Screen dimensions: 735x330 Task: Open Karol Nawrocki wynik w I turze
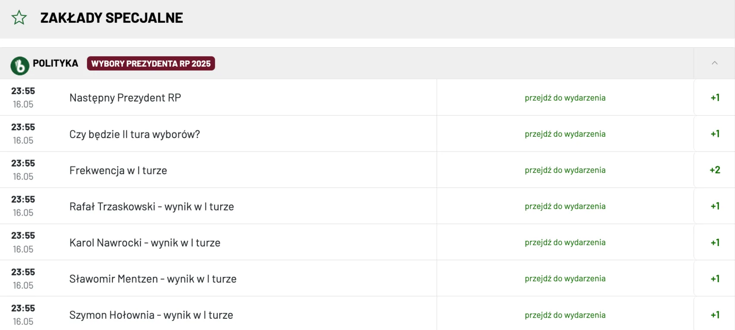click(x=145, y=243)
